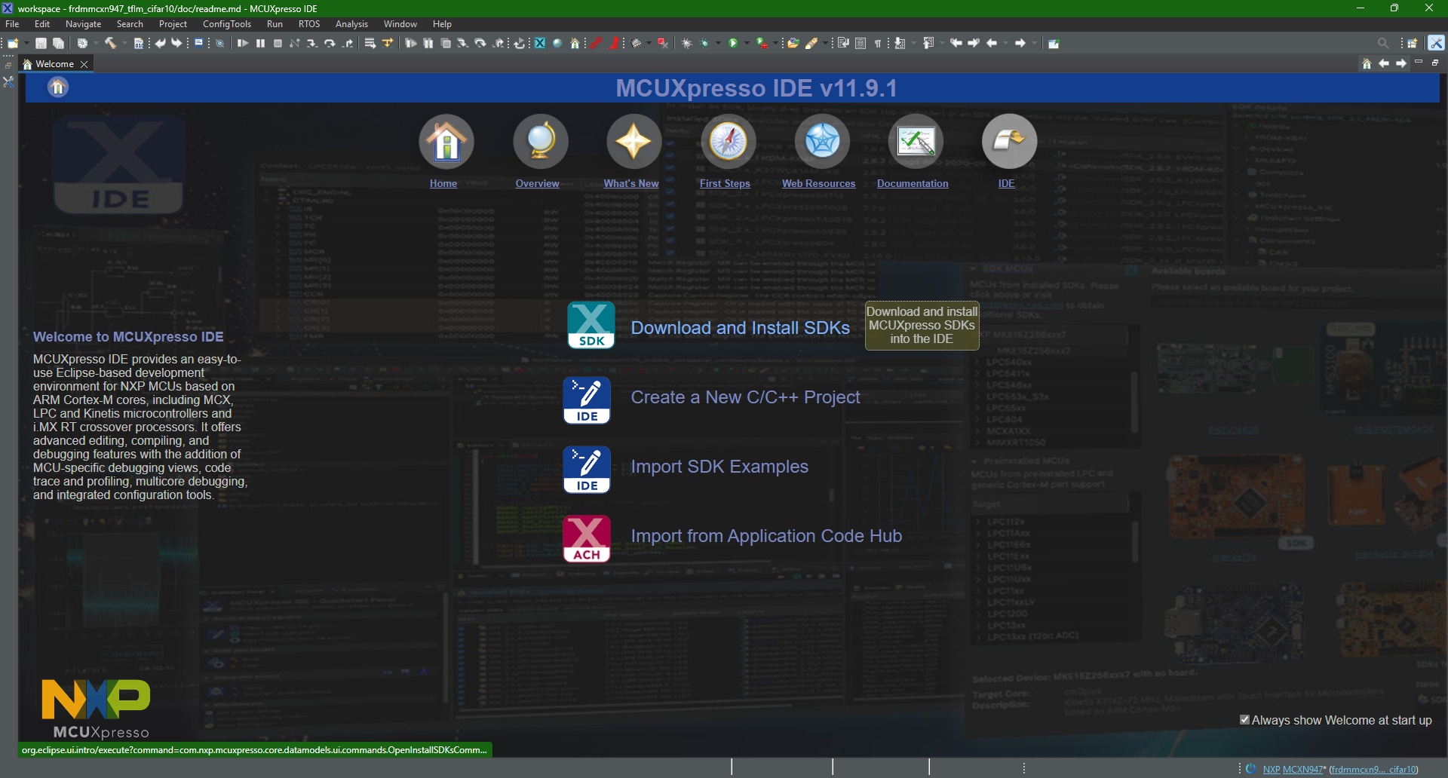The height and width of the screenshot is (778, 1448).
Task: Select the Develop perspective wrench icon
Action: click(1437, 43)
